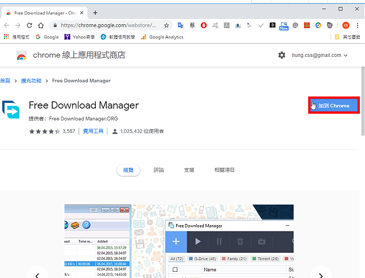
Task: Open the orange CS profile avatar
Action: (x=345, y=25)
